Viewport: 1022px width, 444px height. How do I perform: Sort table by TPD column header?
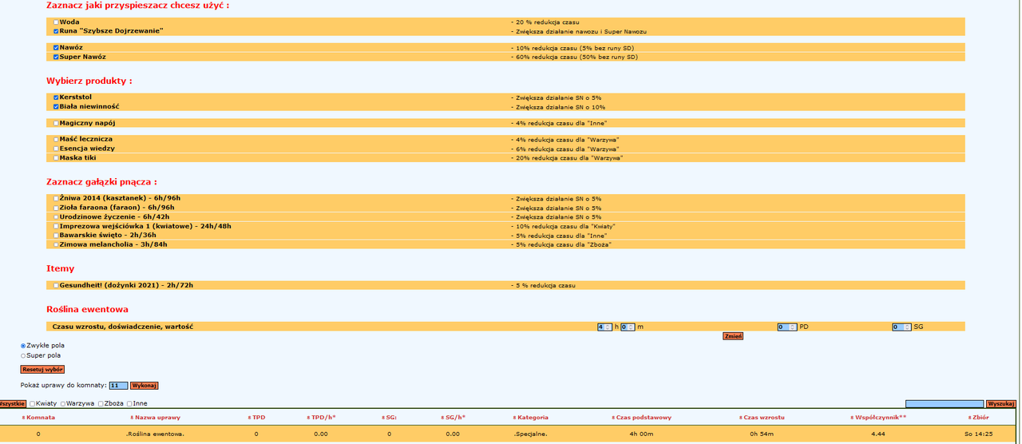click(x=255, y=418)
